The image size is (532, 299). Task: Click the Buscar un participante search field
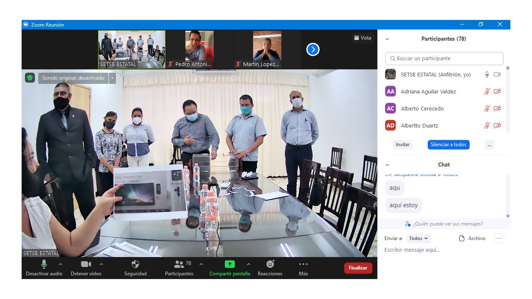click(444, 59)
